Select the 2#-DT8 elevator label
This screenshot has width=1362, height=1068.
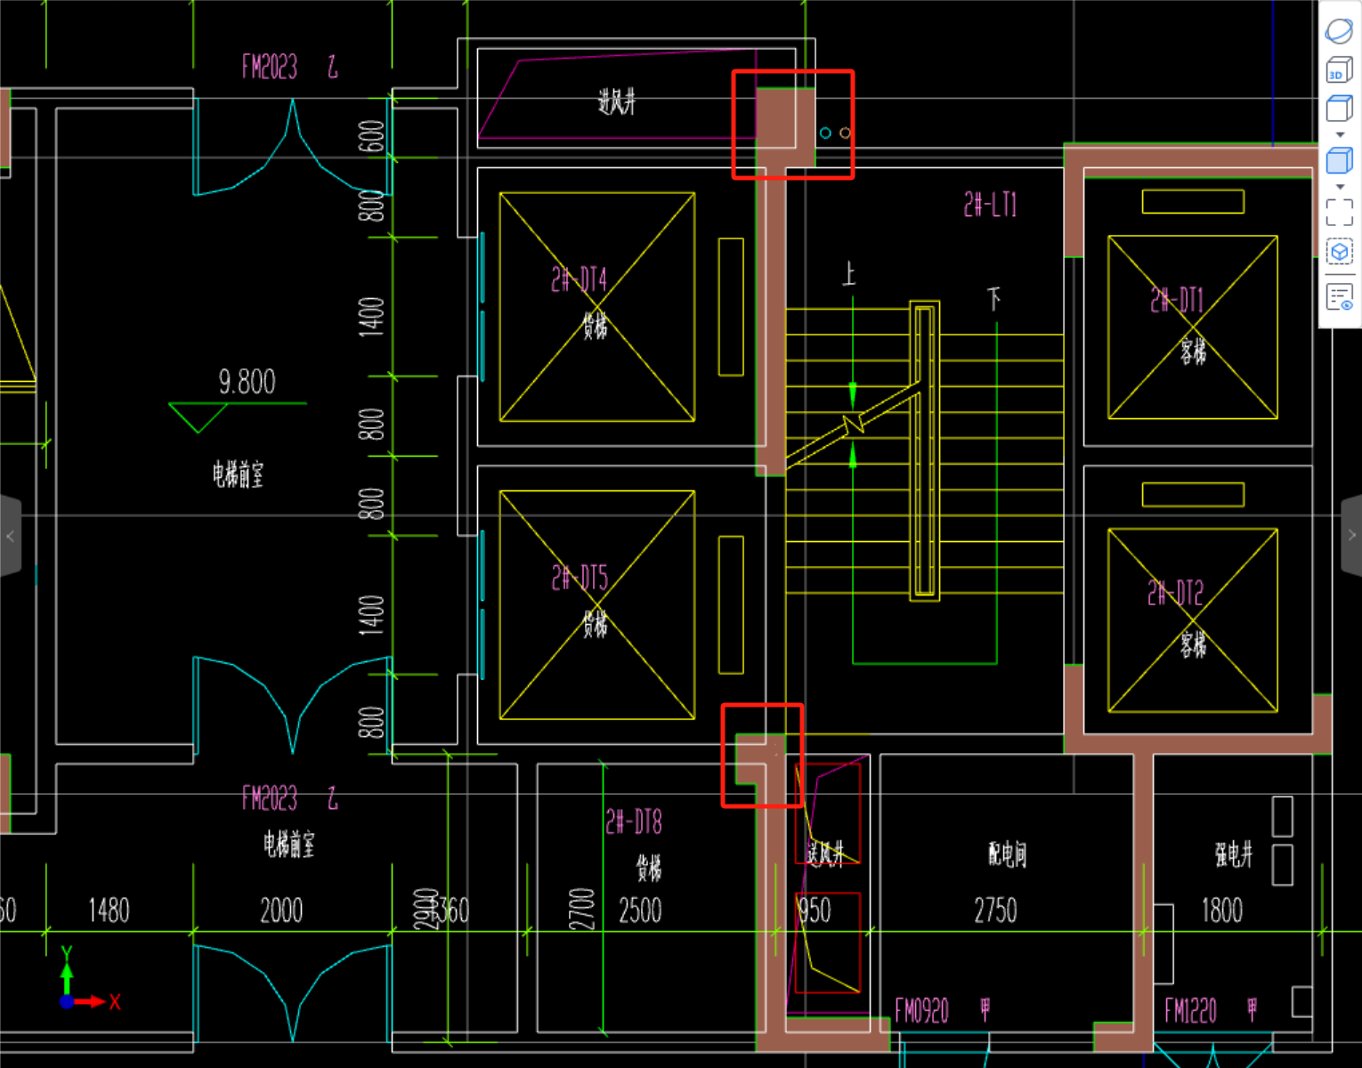634,821
